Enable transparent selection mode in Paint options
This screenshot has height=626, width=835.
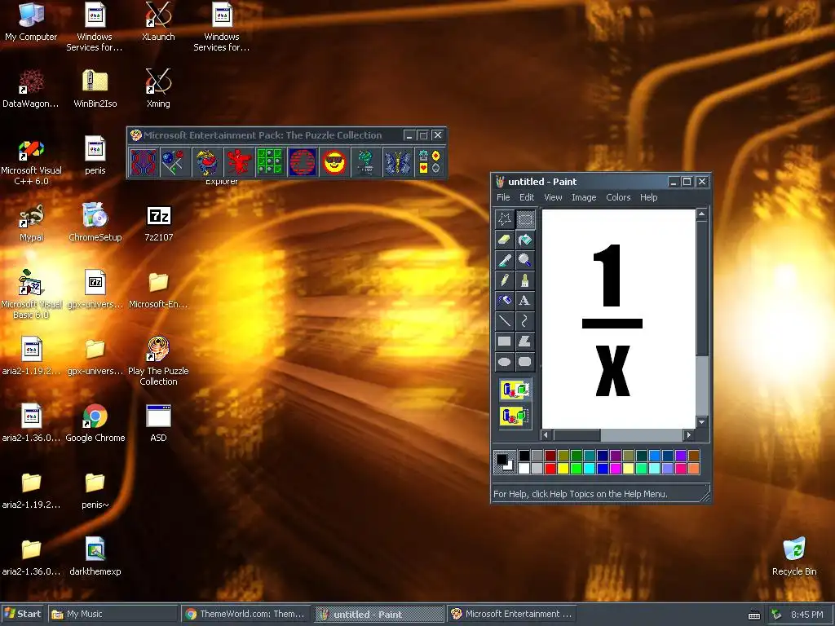click(x=515, y=415)
